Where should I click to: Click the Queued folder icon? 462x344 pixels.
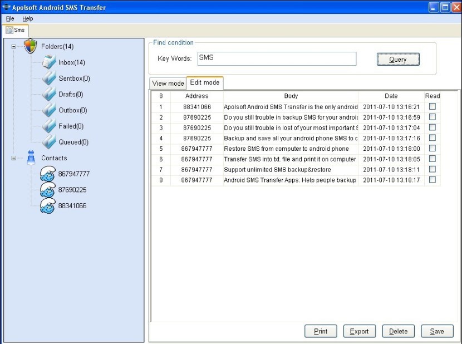click(50, 142)
